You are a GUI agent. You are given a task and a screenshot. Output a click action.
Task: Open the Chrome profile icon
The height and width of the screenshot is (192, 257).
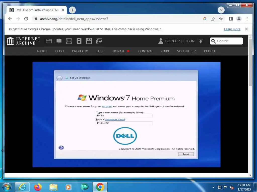(239, 19)
